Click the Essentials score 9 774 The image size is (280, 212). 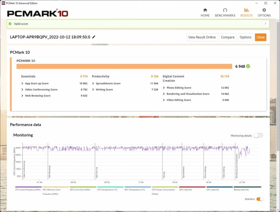click(84, 76)
